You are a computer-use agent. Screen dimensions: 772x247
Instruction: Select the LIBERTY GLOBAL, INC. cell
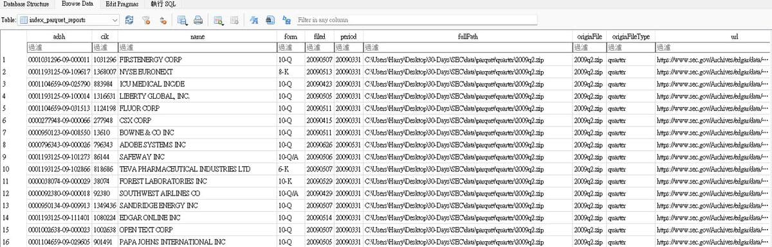pyautogui.click(x=197, y=96)
